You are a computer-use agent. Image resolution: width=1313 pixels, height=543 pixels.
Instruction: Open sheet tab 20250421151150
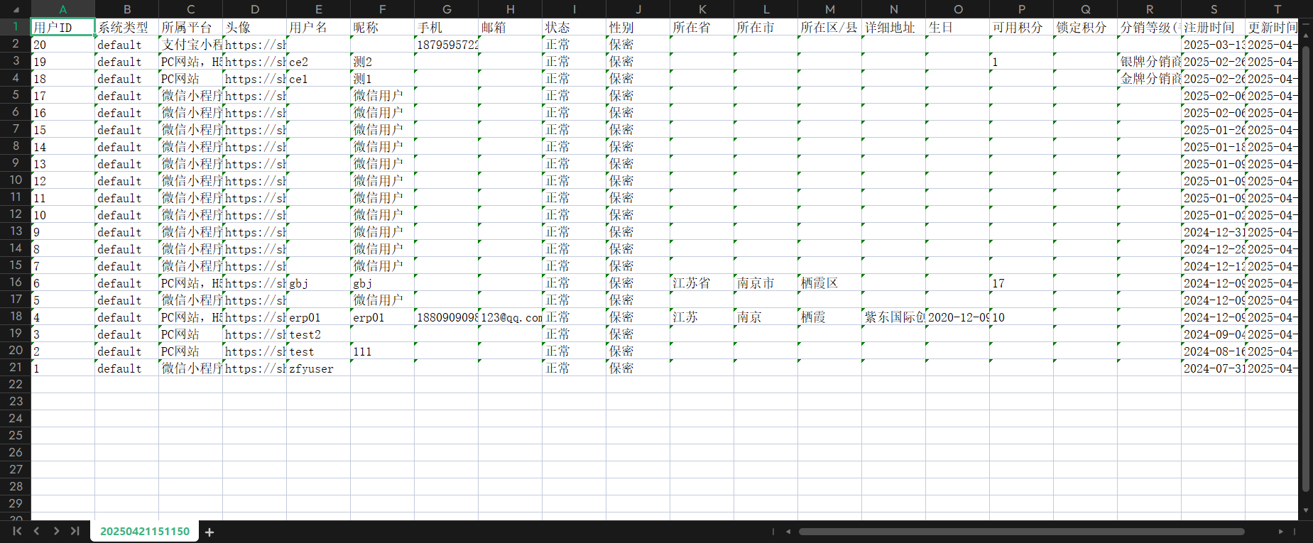(x=145, y=531)
